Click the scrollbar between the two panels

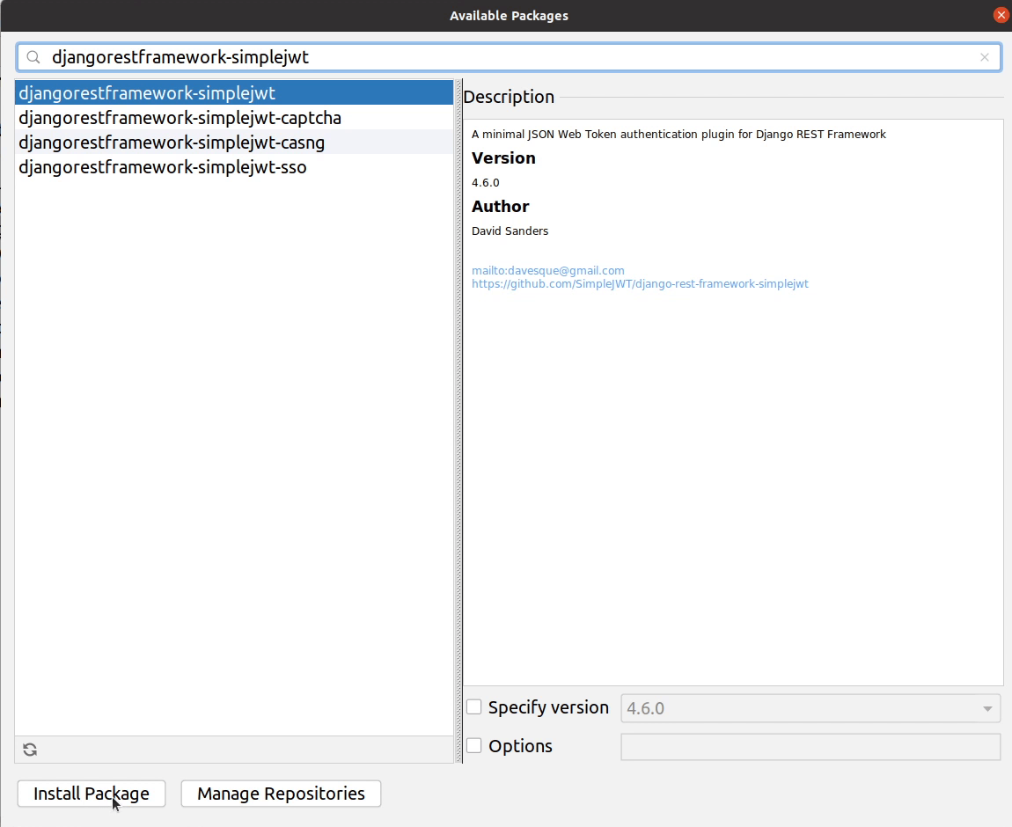458,413
